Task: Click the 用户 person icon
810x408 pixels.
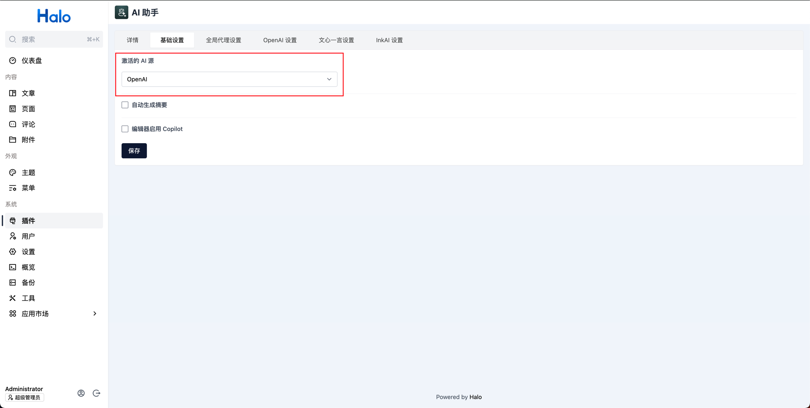Action: click(x=13, y=236)
